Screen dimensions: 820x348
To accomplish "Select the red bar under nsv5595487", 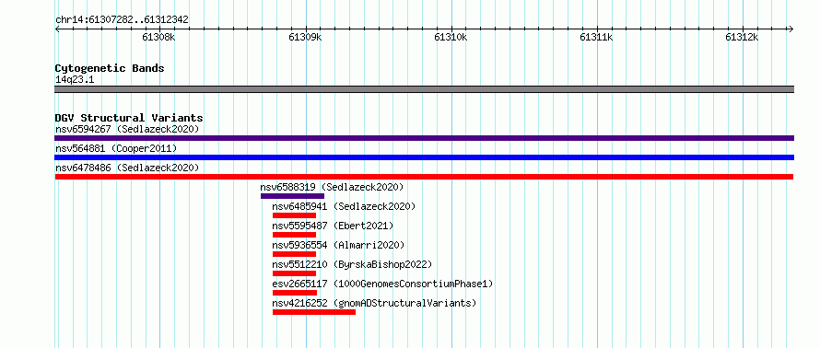I will [294, 235].
